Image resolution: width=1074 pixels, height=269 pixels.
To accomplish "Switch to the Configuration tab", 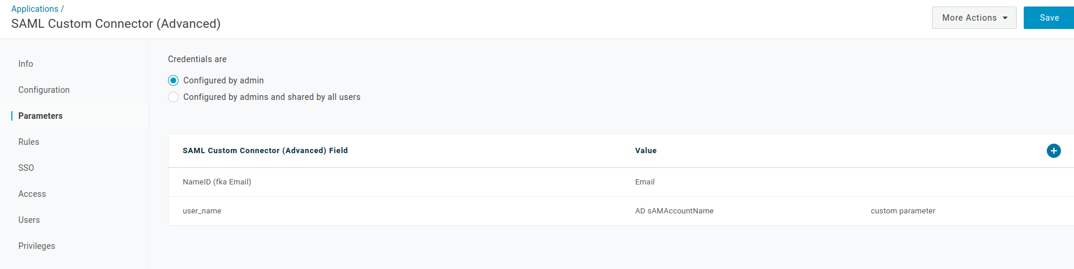I will tap(44, 90).
